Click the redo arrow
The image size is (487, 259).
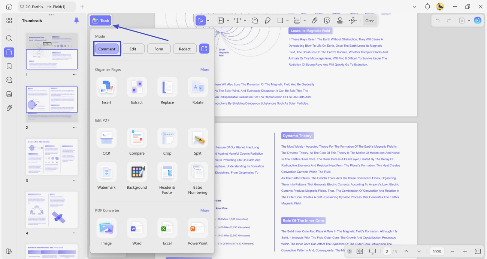tap(449, 21)
